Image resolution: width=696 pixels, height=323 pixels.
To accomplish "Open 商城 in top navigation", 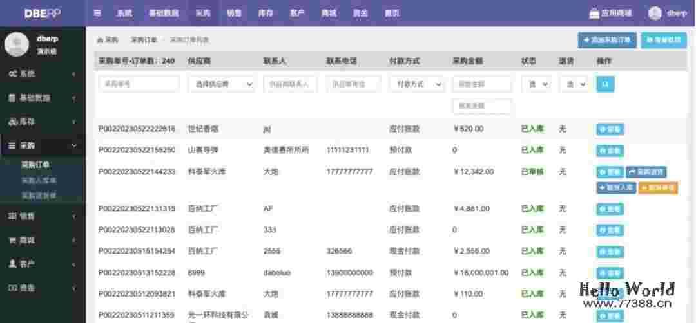I will (329, 14).
